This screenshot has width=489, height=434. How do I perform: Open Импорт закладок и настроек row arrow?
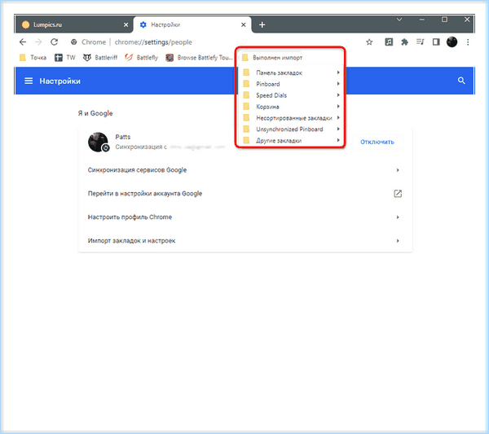tap(398, 241)
